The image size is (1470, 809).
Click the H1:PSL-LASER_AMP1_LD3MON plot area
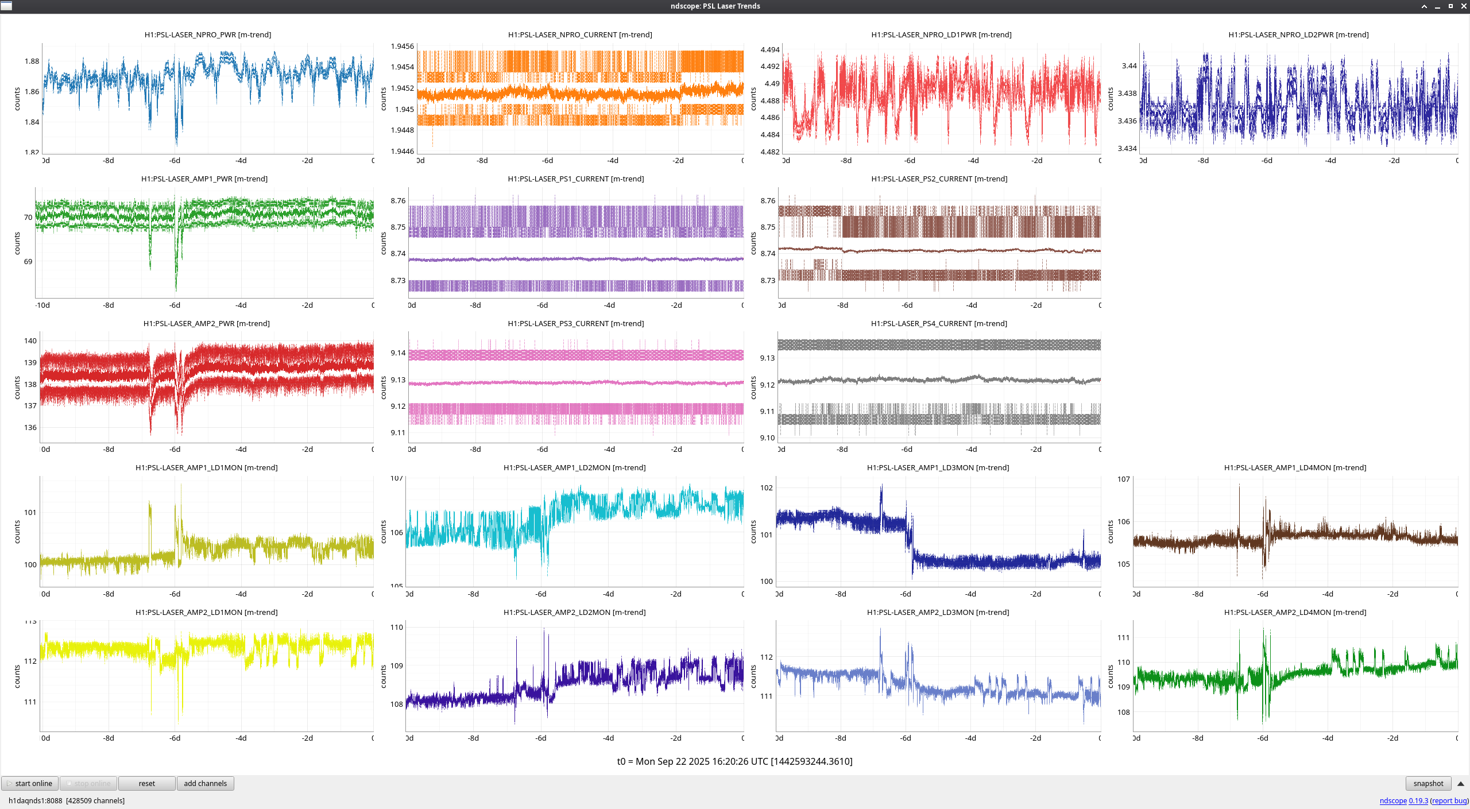tap(939, 531)
